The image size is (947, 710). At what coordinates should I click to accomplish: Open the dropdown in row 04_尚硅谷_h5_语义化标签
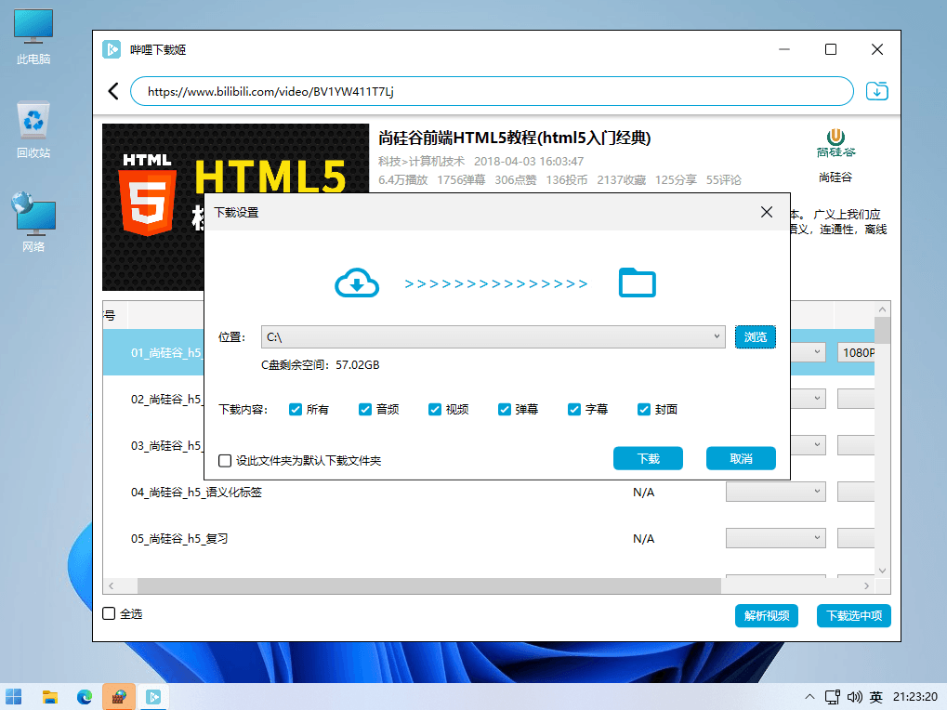pos(775,492)
